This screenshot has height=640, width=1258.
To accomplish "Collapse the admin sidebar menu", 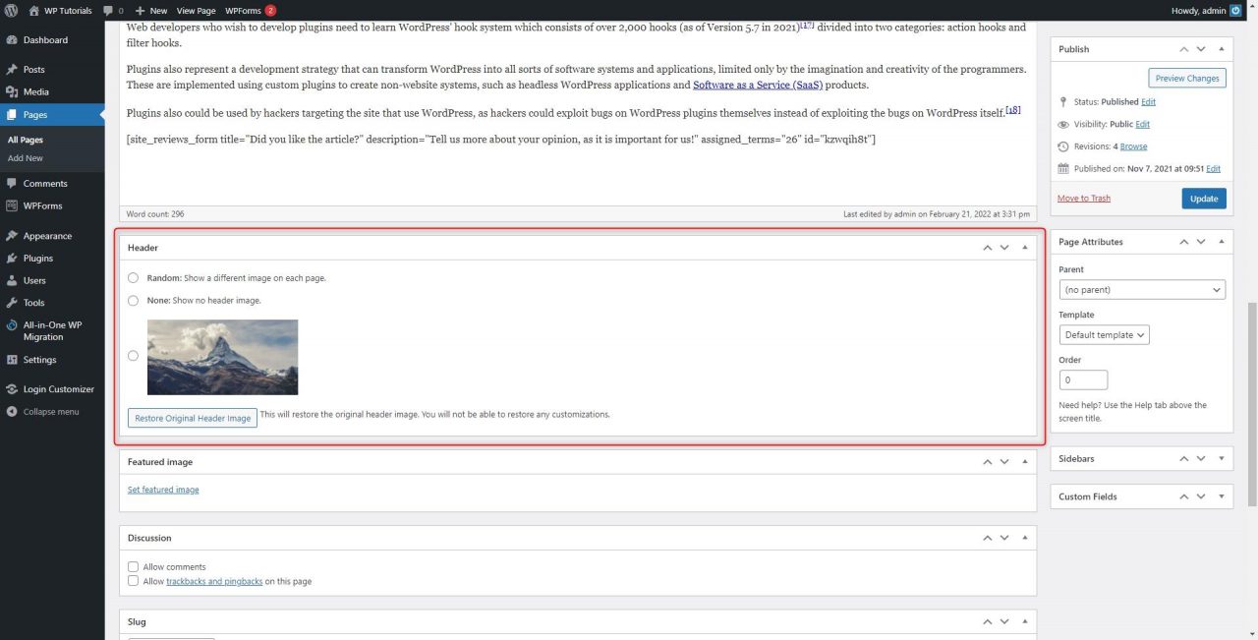I will 44,411.
